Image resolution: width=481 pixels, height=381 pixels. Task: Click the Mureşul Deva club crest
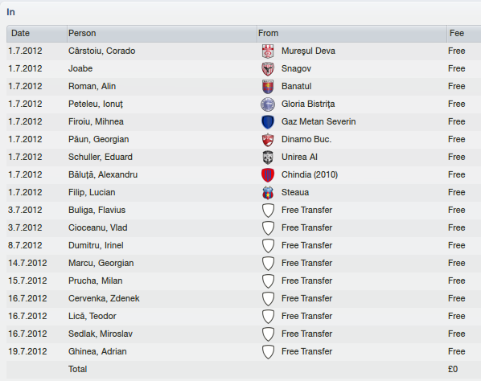pyautogui.click(x=268, y=51)
